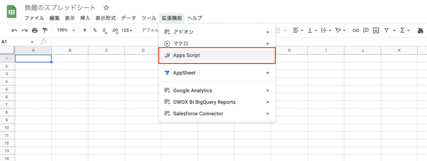This screenshot has width=427, height=161.
Task: Format as yen currency
Action: click(85, 30)
